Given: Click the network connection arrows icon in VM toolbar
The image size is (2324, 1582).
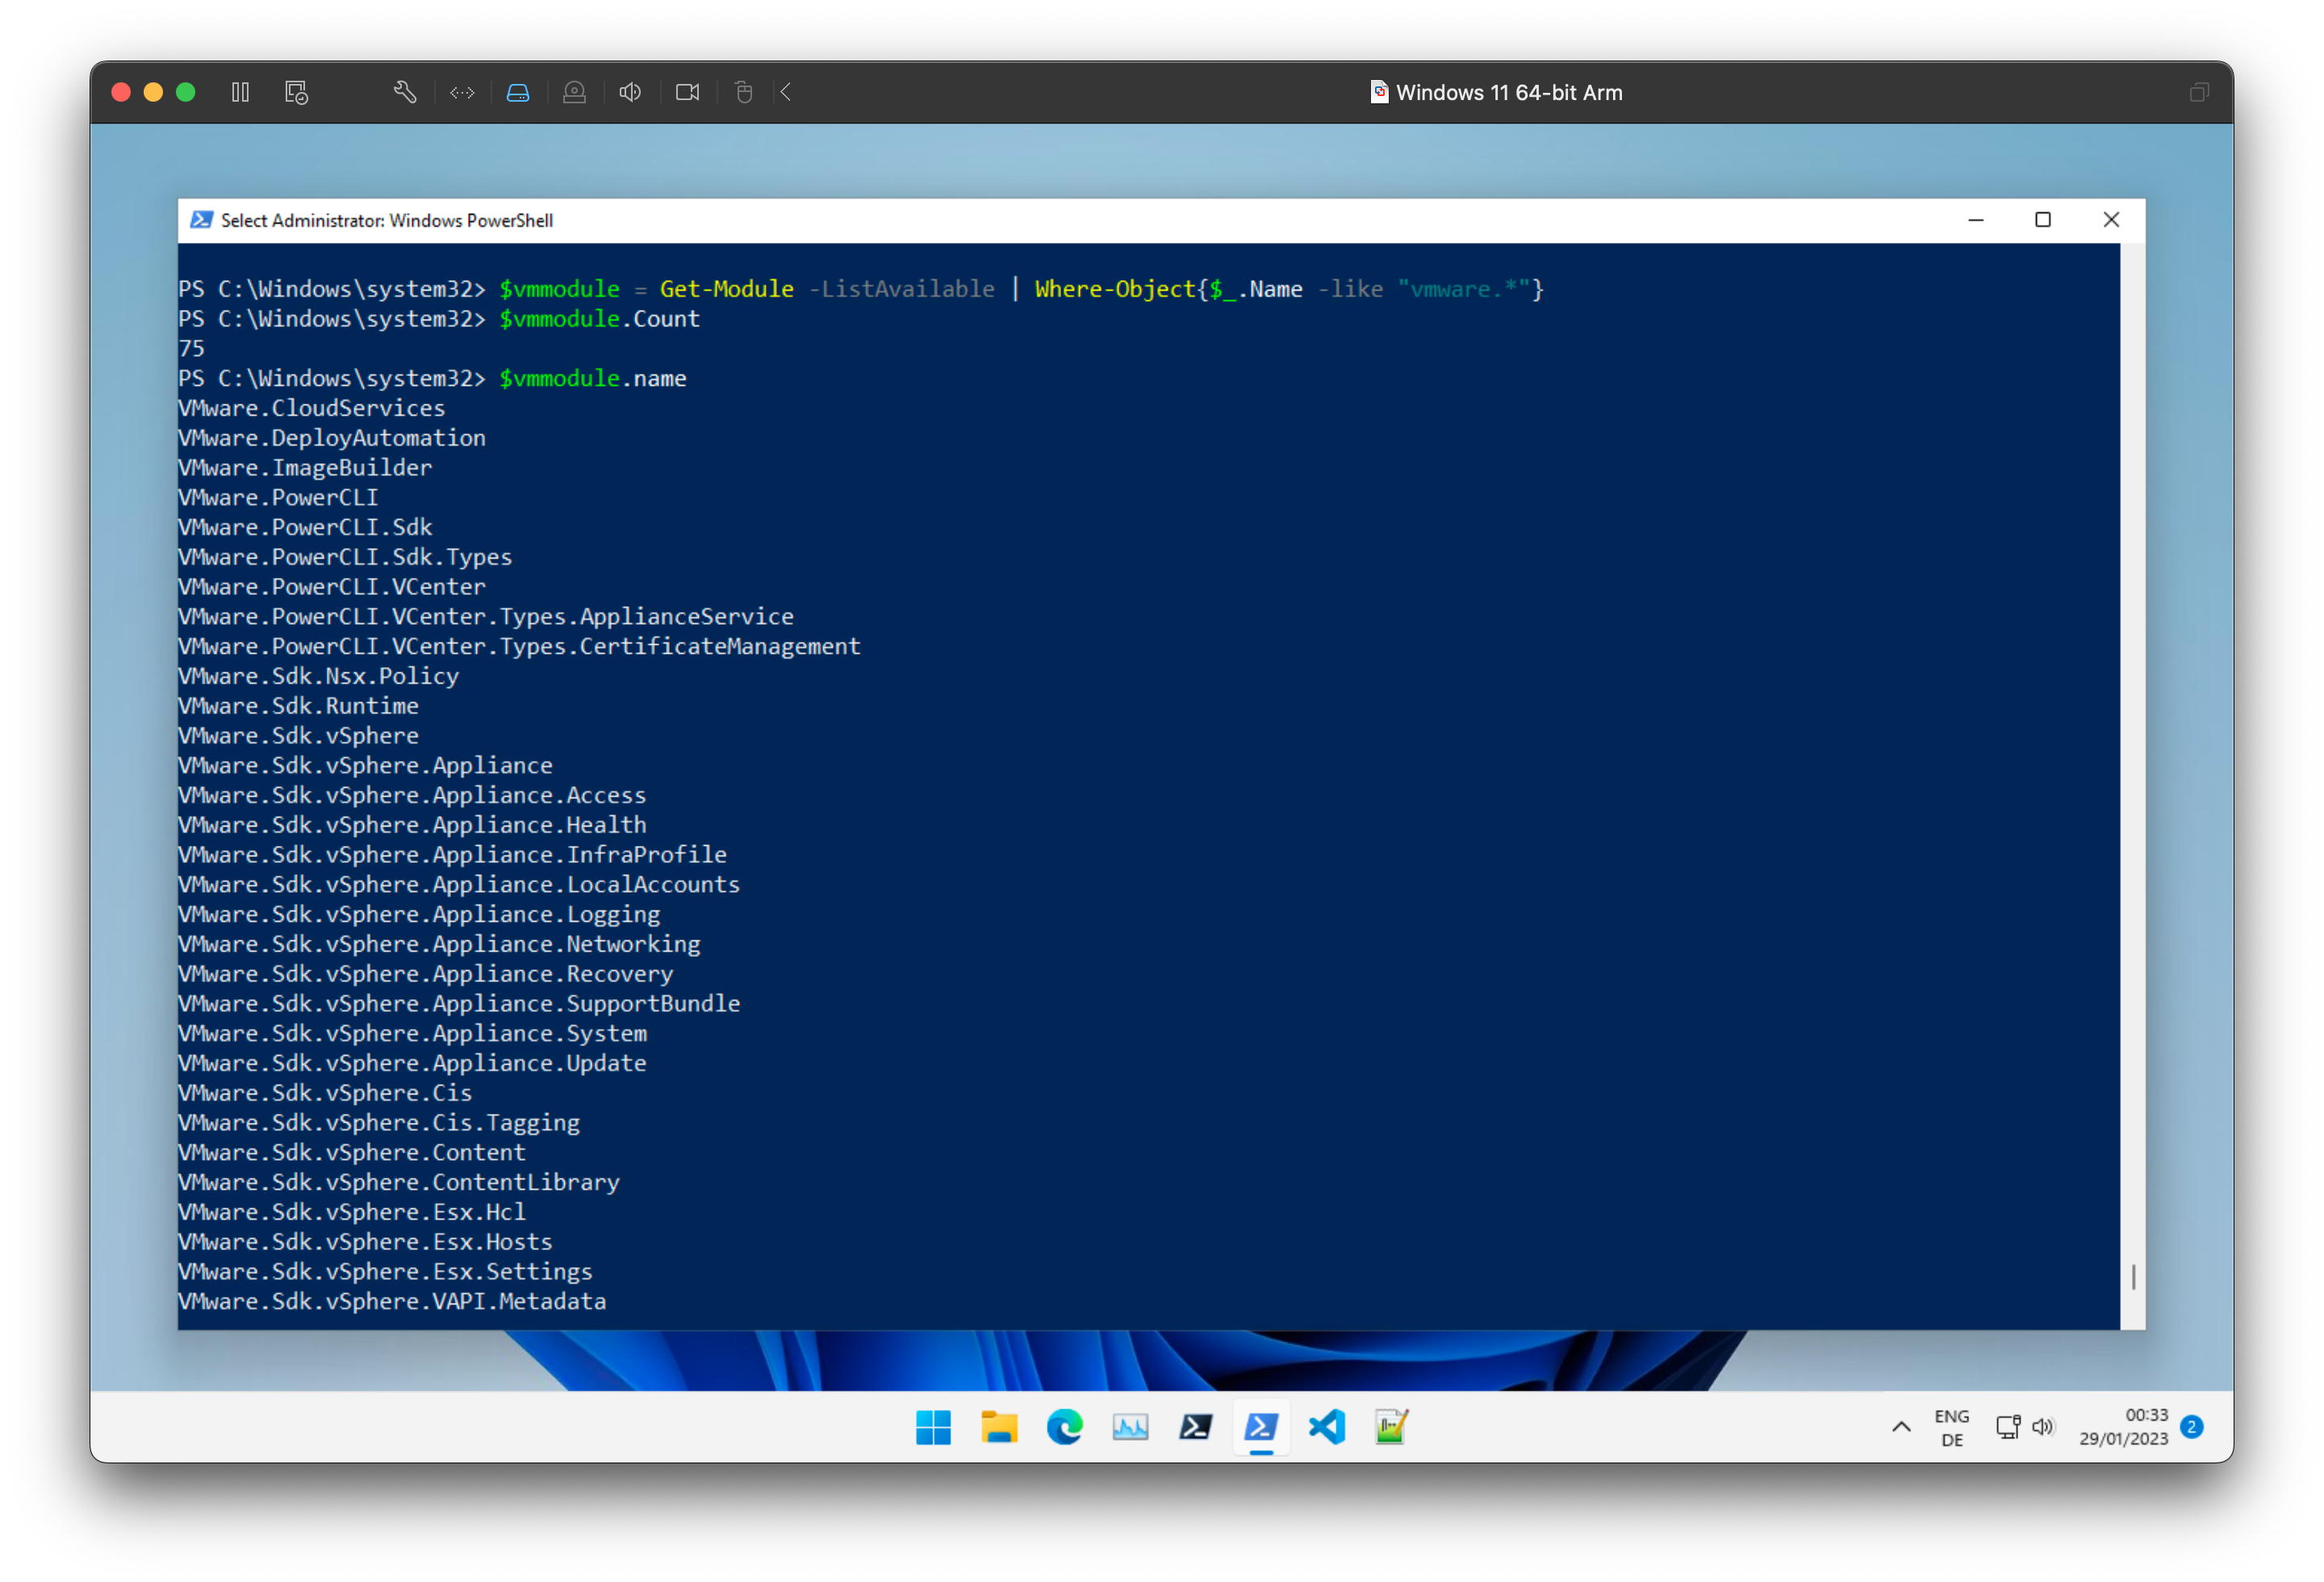Looking at the screenshot, I should [x=462, y=92].
